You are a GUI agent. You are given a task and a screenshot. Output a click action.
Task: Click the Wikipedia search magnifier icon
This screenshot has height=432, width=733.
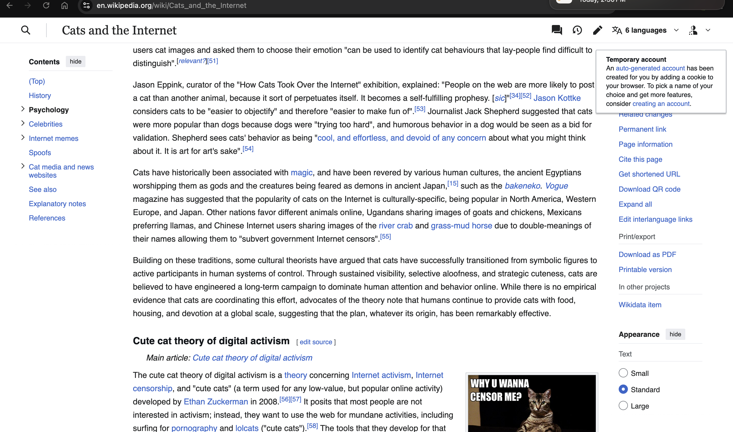point(26,30)
